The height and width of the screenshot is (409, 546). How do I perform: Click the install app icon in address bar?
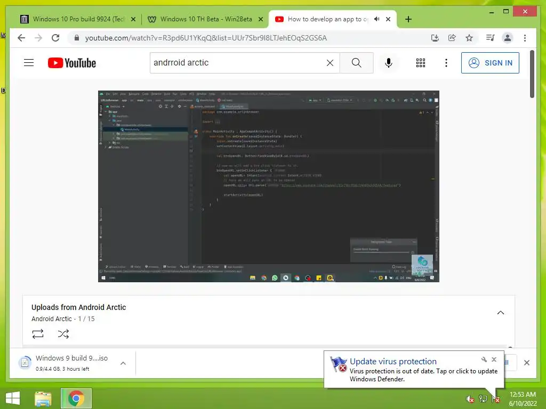435,38
